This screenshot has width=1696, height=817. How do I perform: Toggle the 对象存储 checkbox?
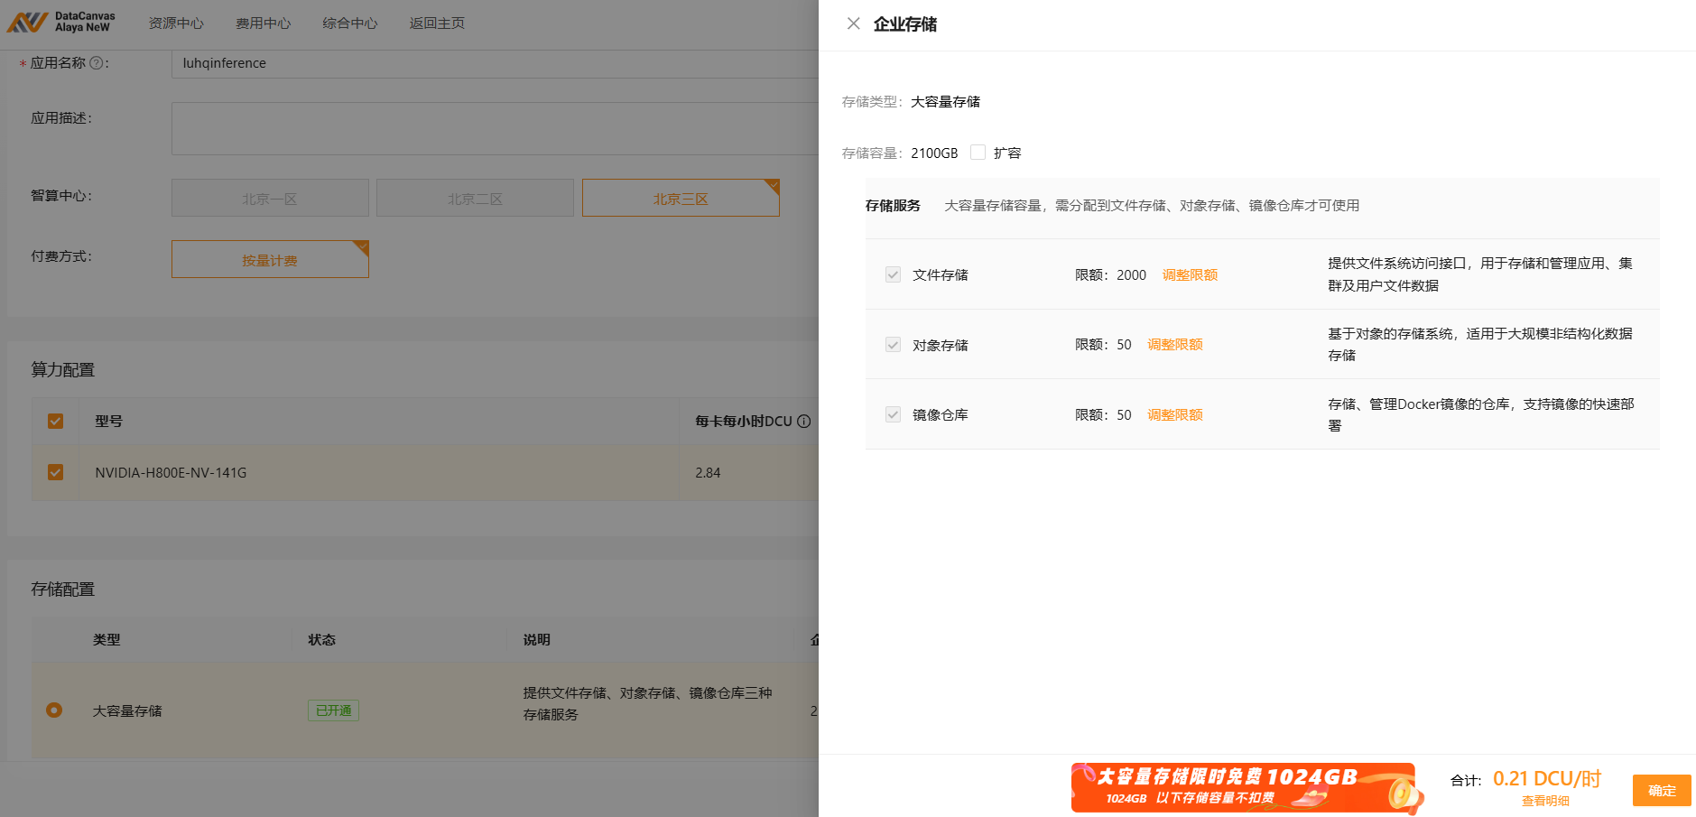tap(893, 345)
